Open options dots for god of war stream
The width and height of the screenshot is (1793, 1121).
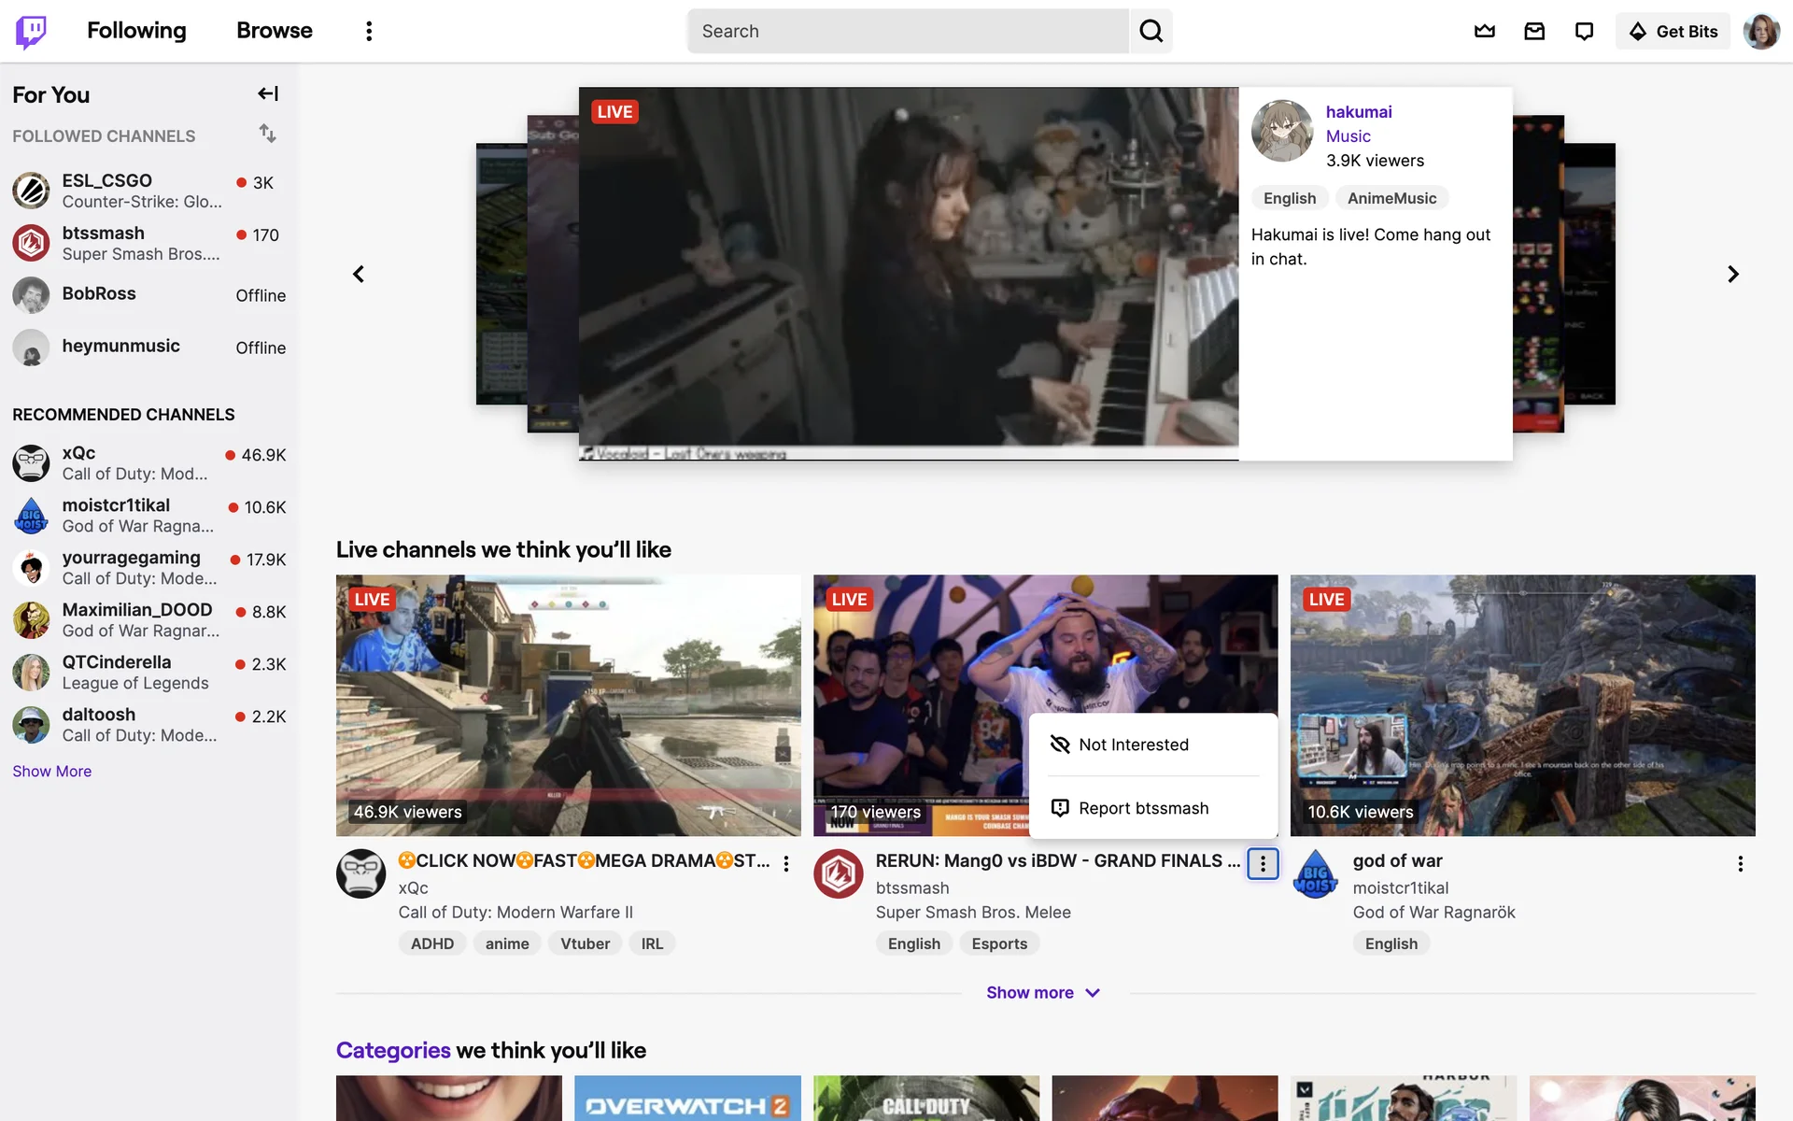click(x=1740, y=864)
